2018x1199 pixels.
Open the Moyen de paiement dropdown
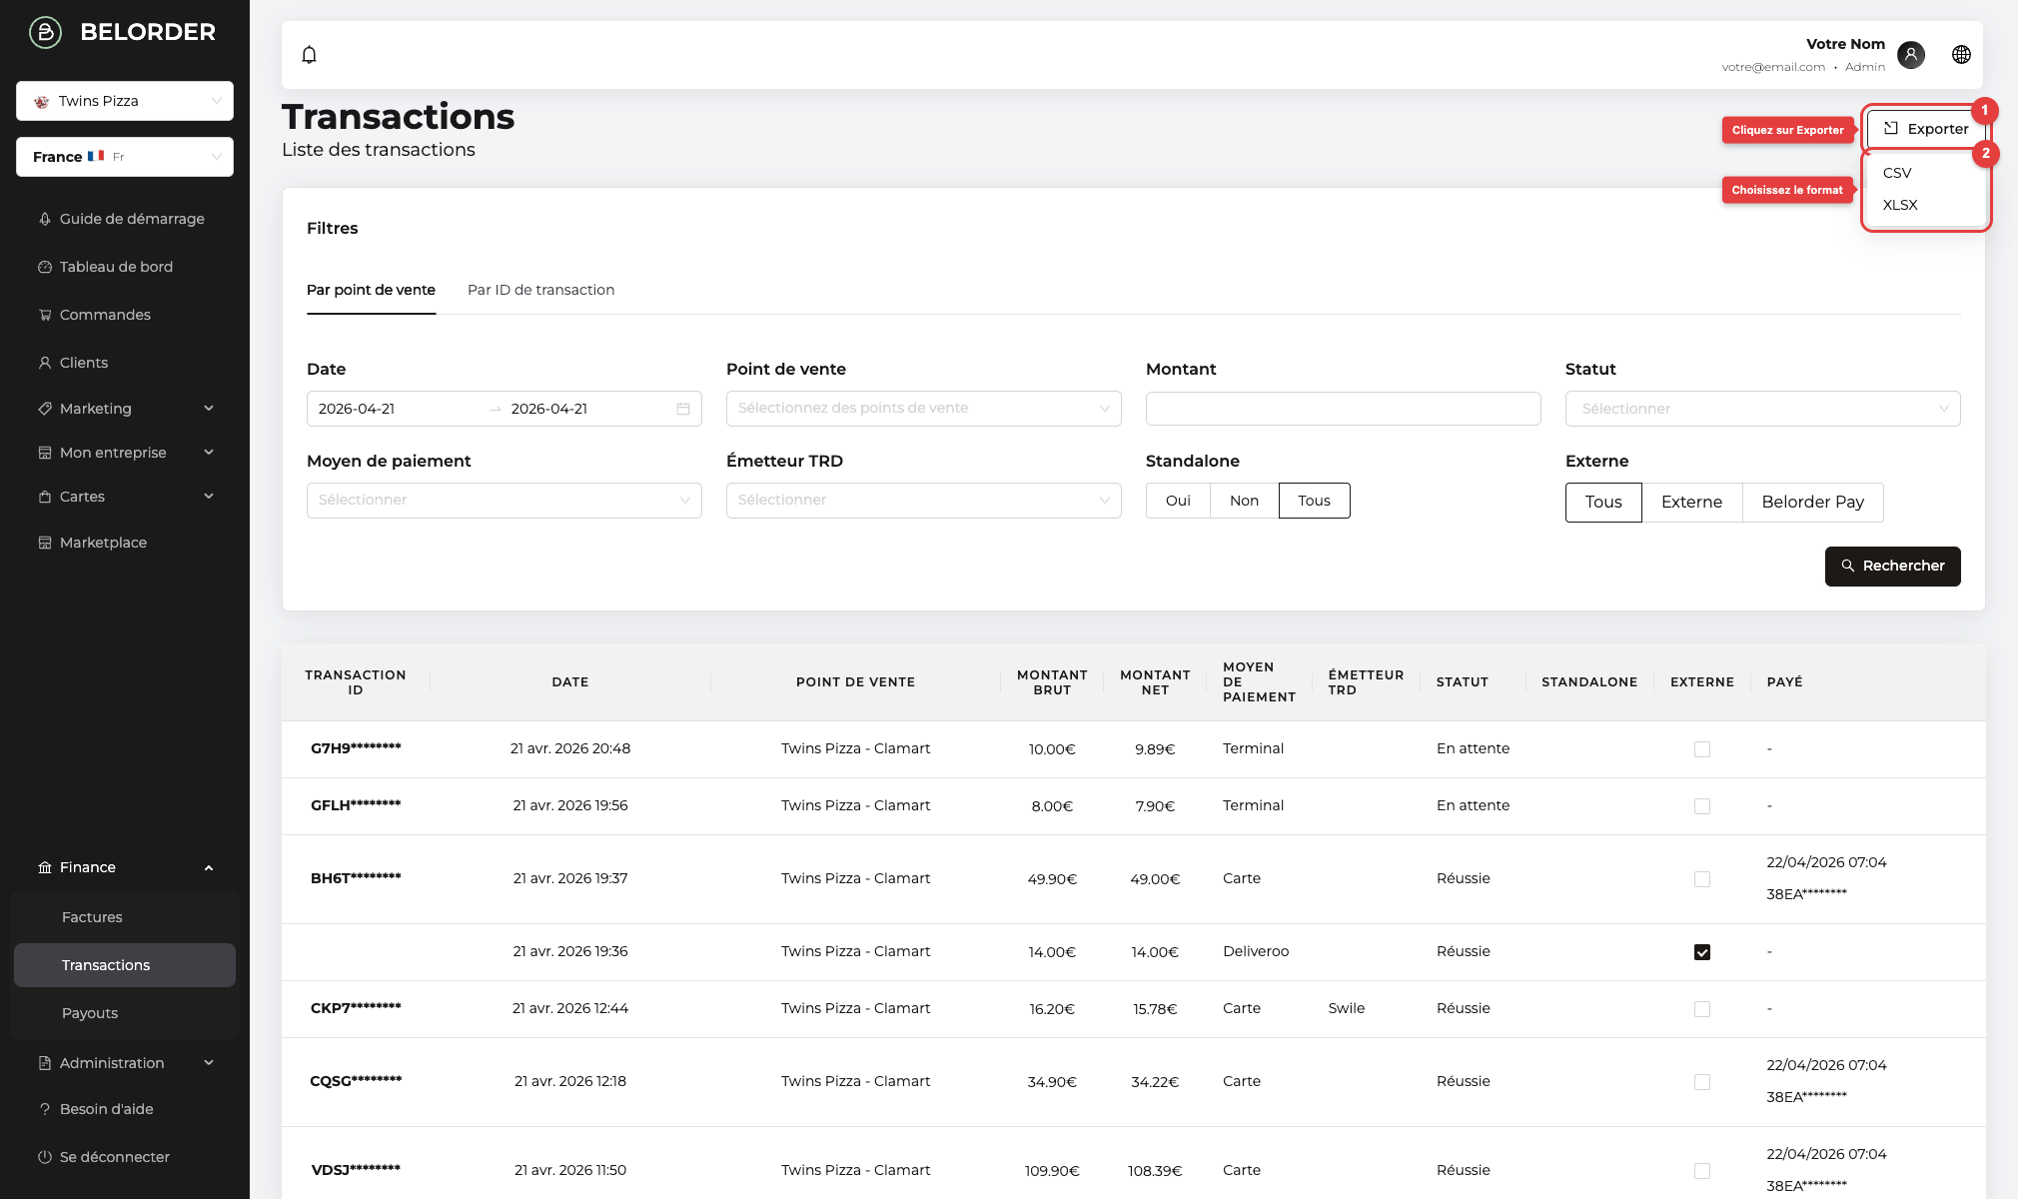(x=504, y=501)
